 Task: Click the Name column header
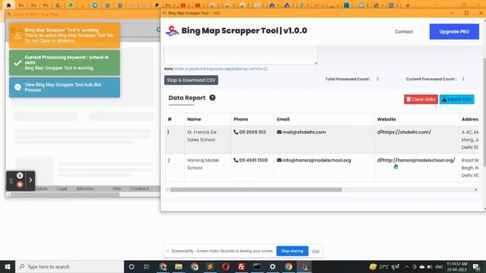coord(194,119)
